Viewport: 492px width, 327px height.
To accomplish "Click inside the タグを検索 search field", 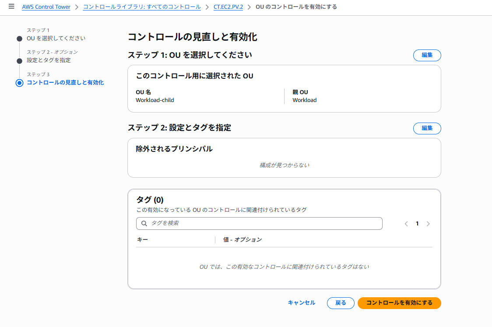I will [263, 223].
